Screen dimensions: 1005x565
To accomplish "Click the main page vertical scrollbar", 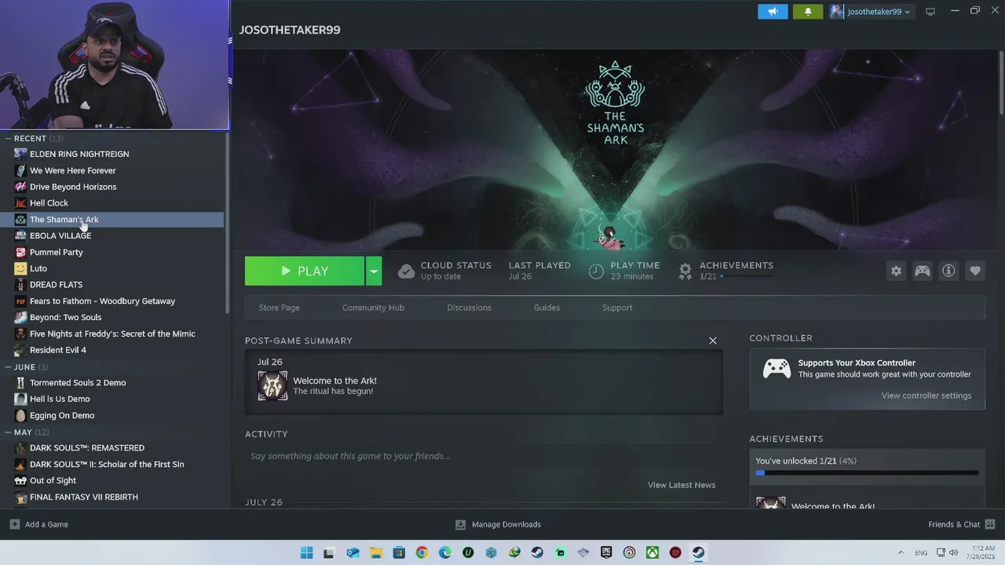I will (1001, 82).
